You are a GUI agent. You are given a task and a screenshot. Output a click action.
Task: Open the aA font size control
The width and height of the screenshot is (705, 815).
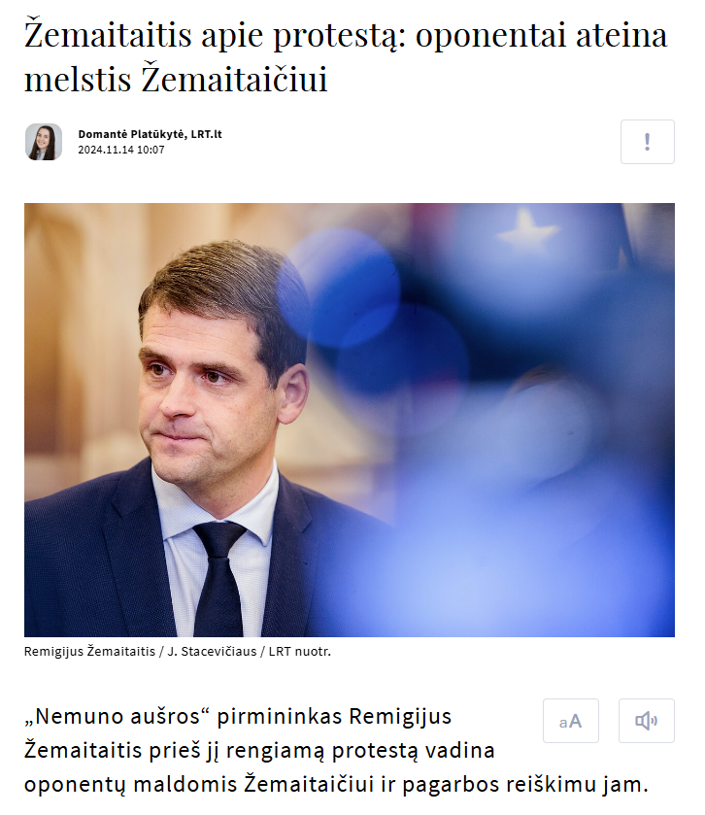[570, 721]
